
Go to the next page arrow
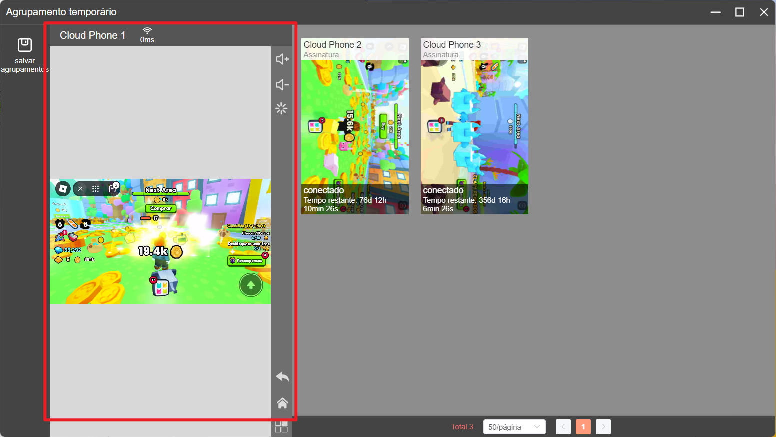click(603, 427)
